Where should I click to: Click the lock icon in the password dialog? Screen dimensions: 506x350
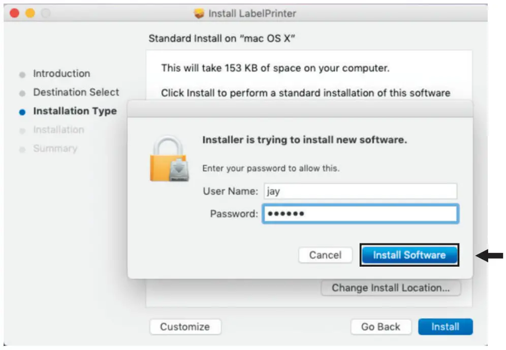point(170,160)
